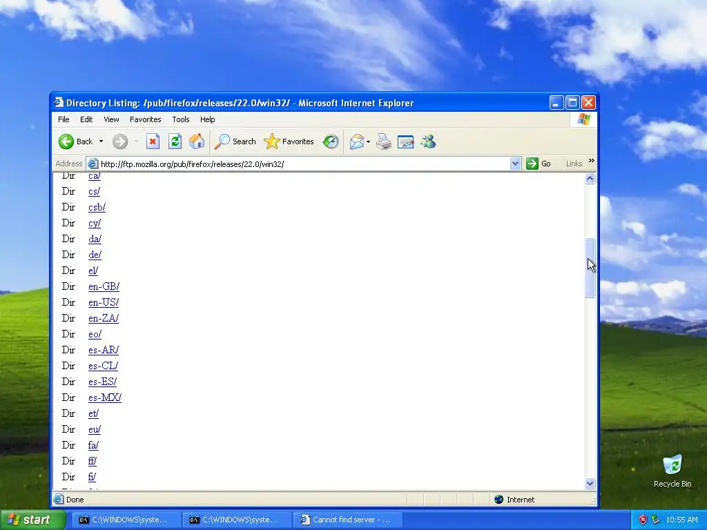
Task: Launch Messenger with people icon
Action: point(428,141)
